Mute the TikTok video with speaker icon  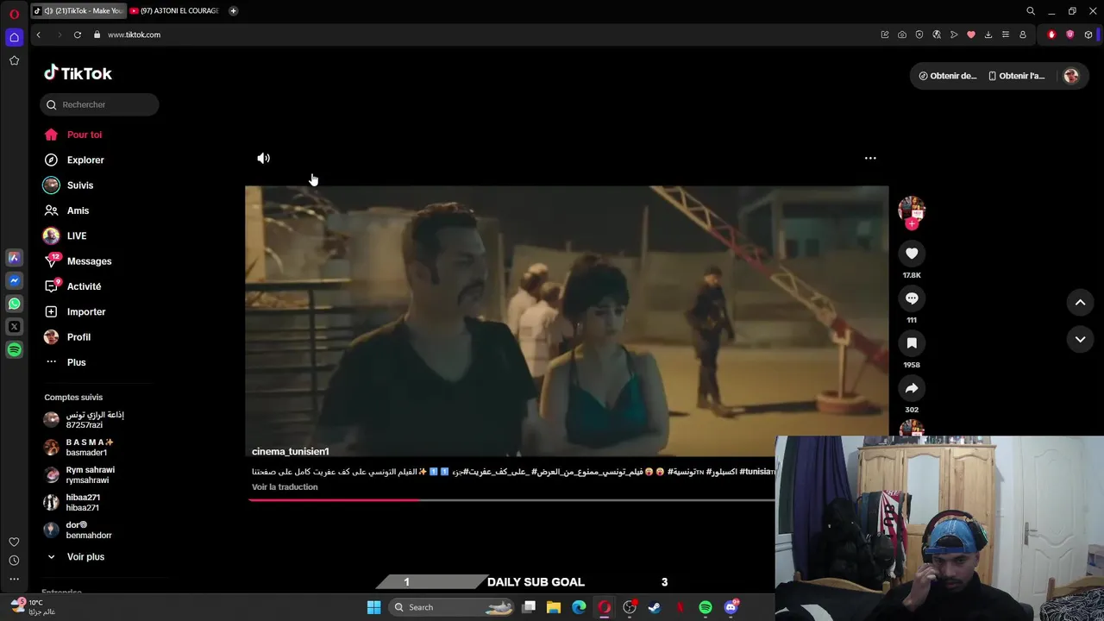[263, 159]
